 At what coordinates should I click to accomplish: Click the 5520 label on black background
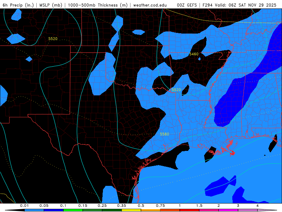point(53,39)
